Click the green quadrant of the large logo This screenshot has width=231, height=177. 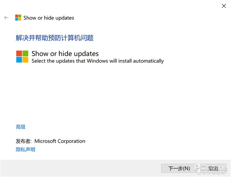pos(25,53)
